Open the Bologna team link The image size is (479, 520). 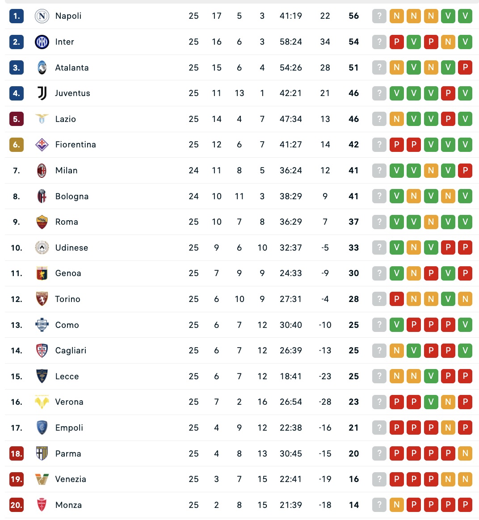pos(72,197)
